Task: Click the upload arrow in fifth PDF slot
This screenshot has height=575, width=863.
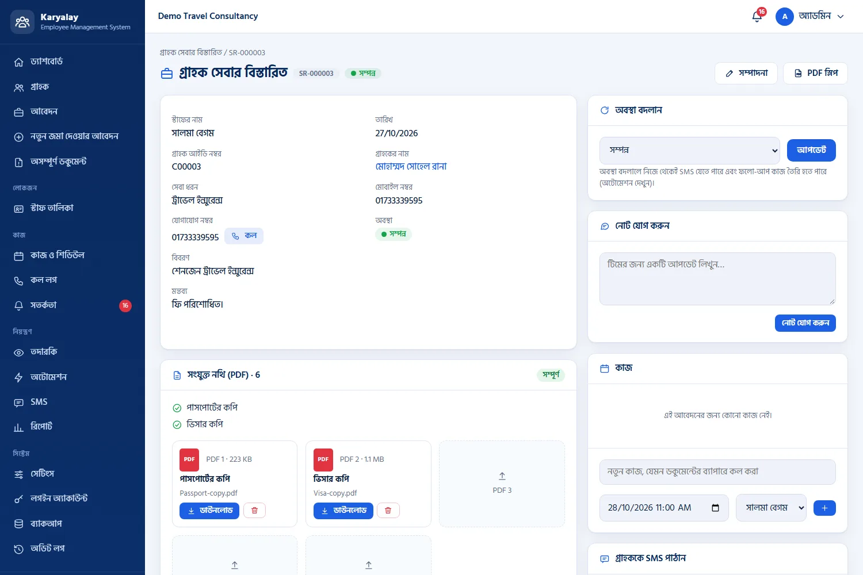Action: pos(369,565)
